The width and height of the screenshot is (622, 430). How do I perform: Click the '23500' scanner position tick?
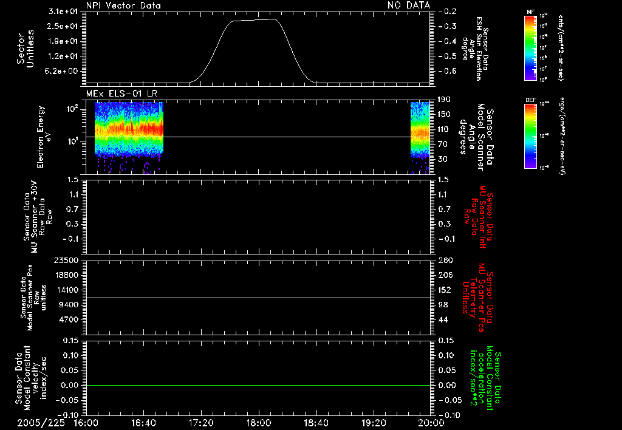(66, 261)
